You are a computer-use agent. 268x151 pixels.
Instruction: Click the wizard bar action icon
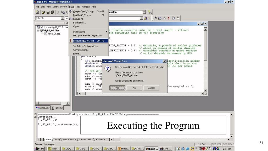click(146, 18)
